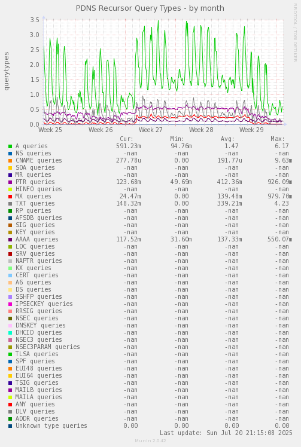This screenshot has width=301, height=447.
Task: Click CNAME max value 9.63m
Action: coord(283,161)
